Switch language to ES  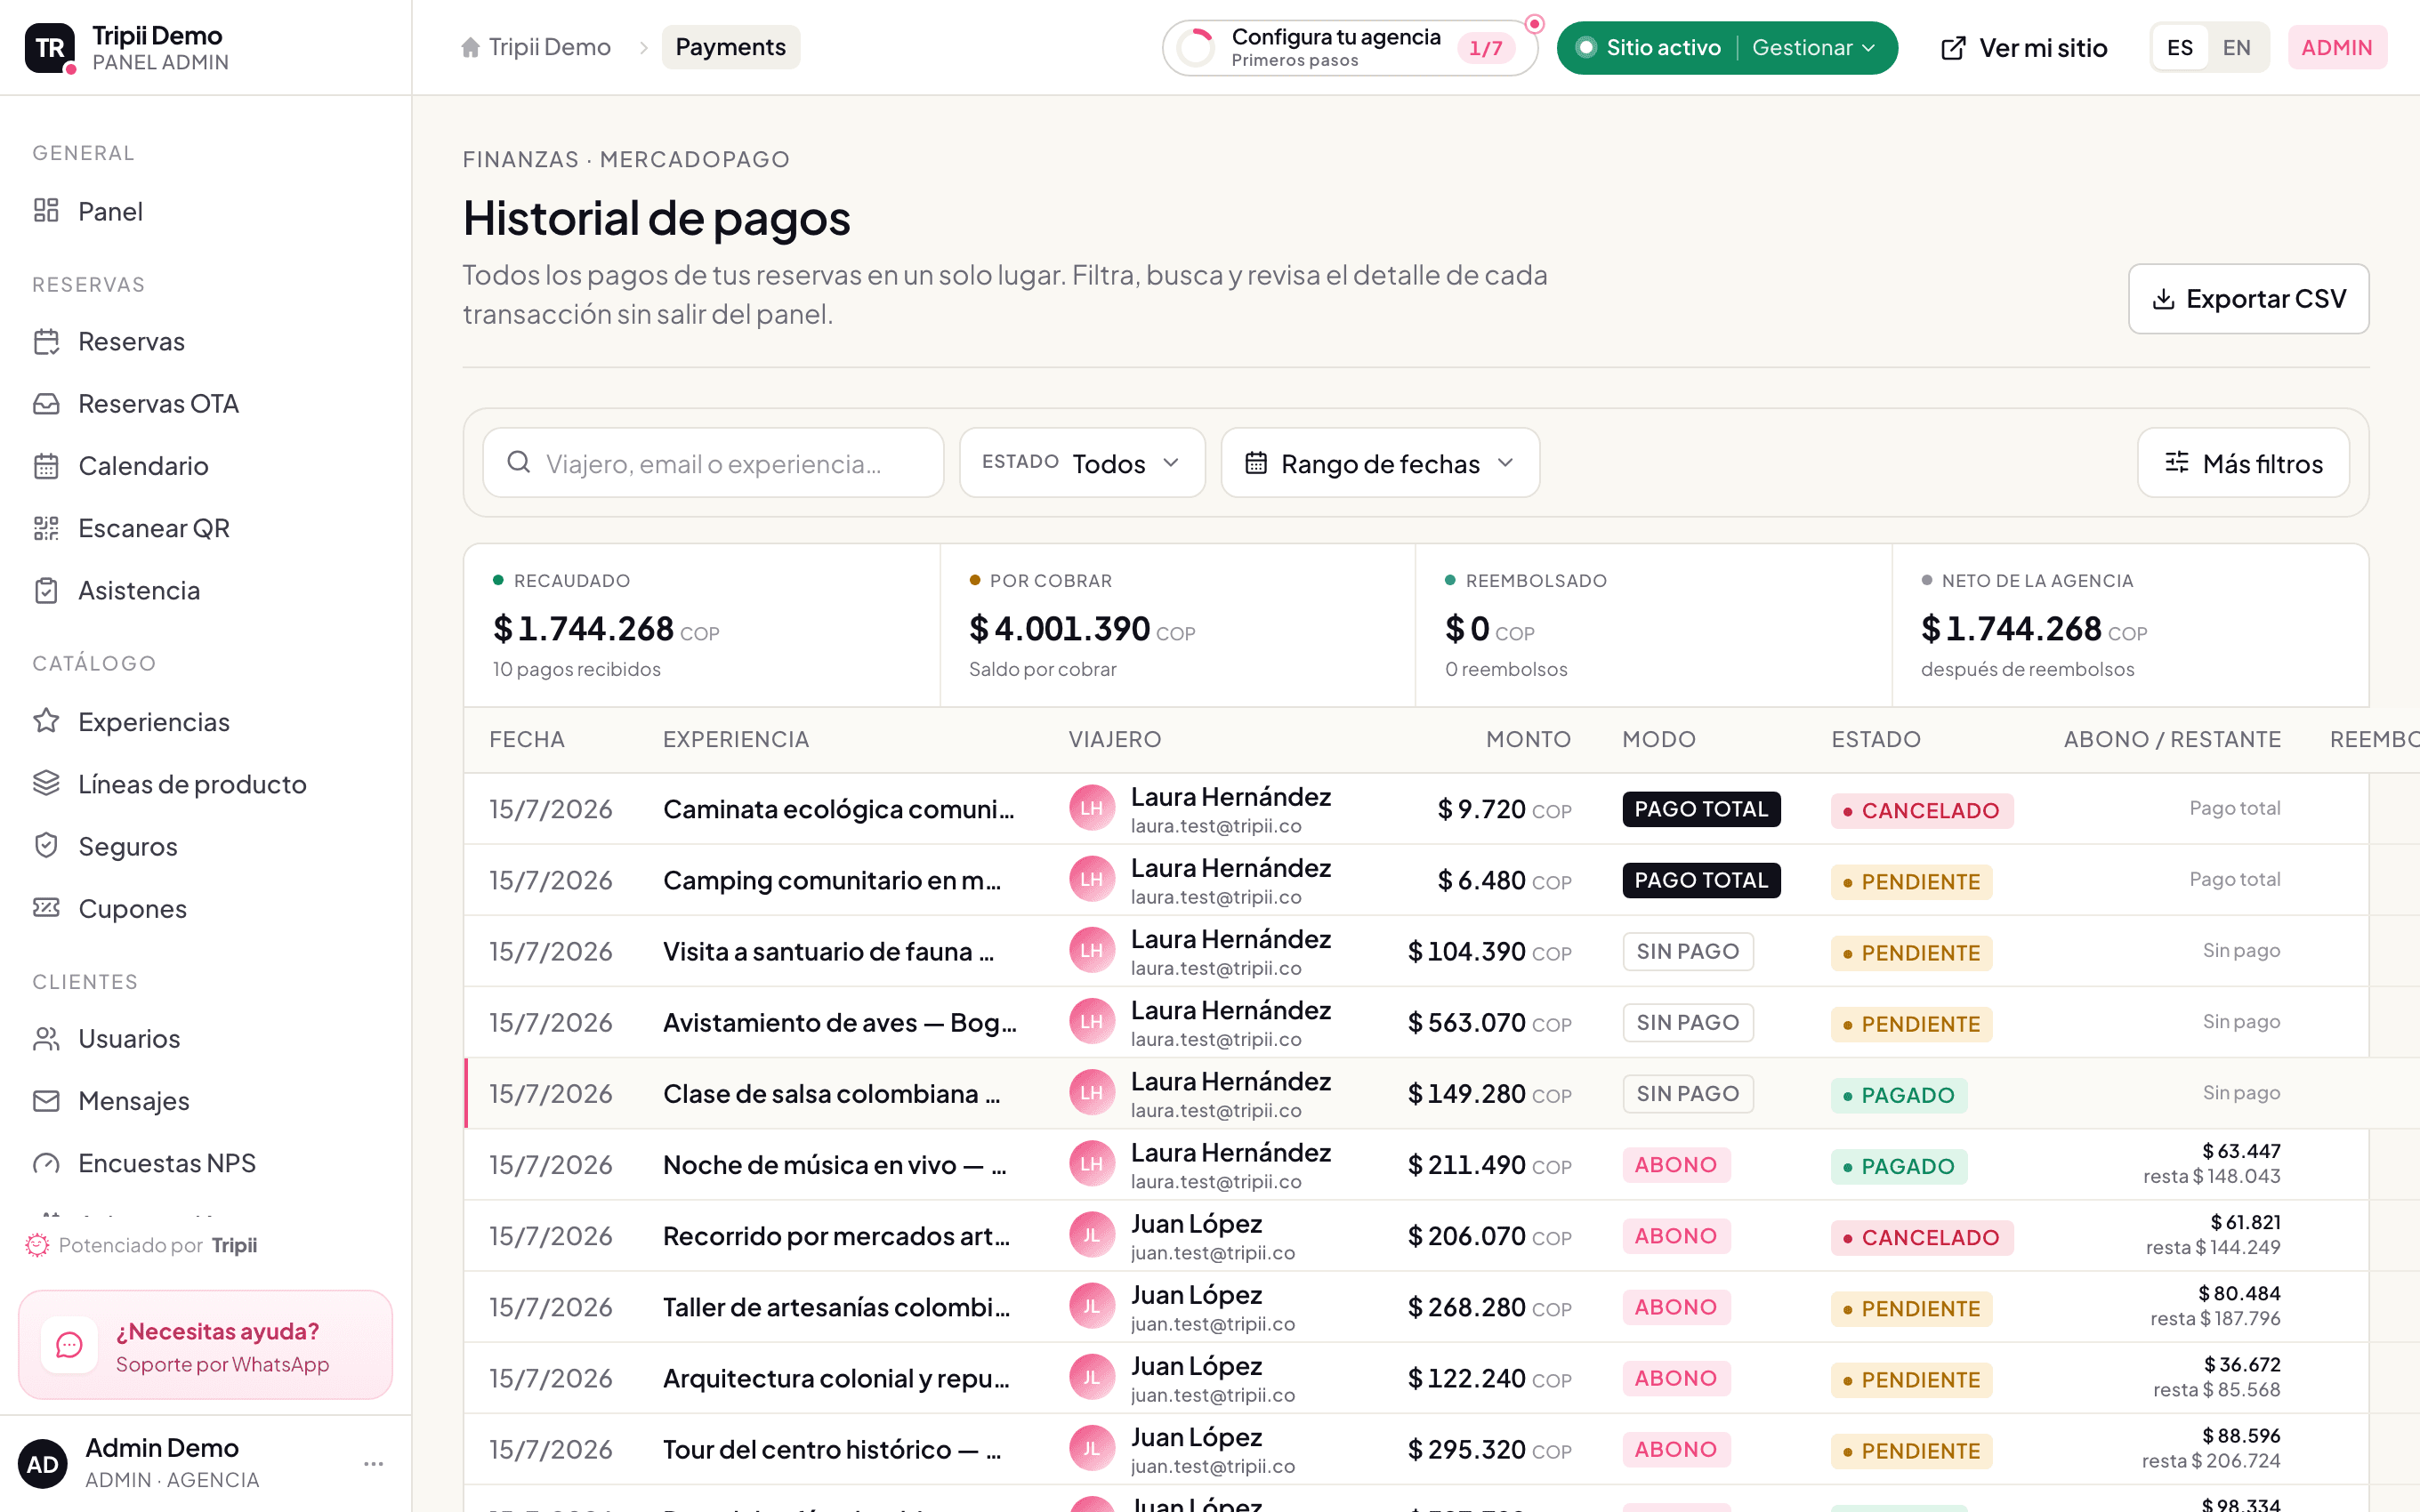[x=2180, y=47]
